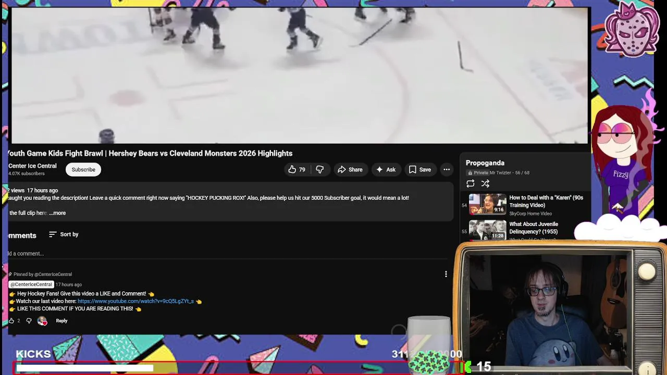
Task: Open the Center Ice Central channel name
Action: tap(32, 166)
